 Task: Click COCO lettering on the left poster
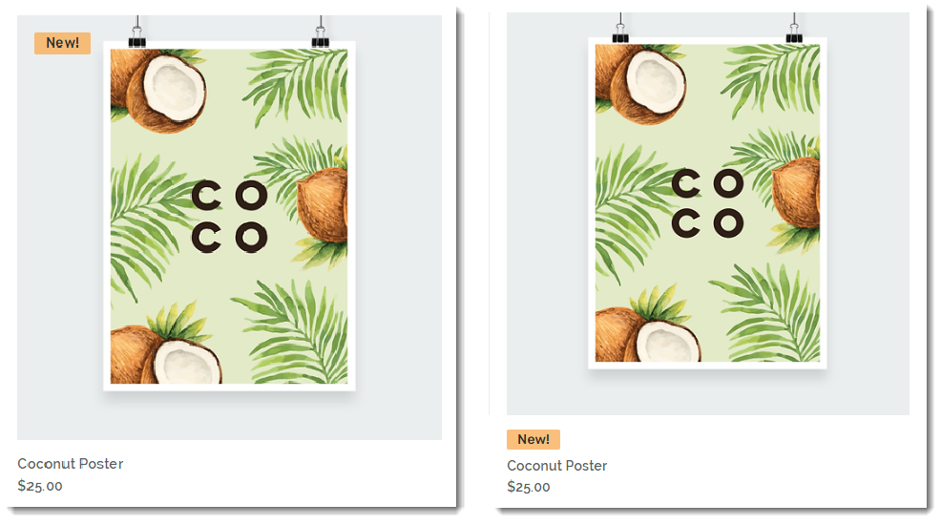(229, 217)
